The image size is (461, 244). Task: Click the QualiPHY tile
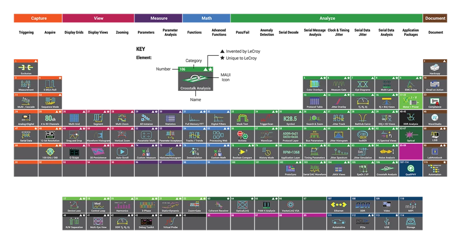click(410, 169)
